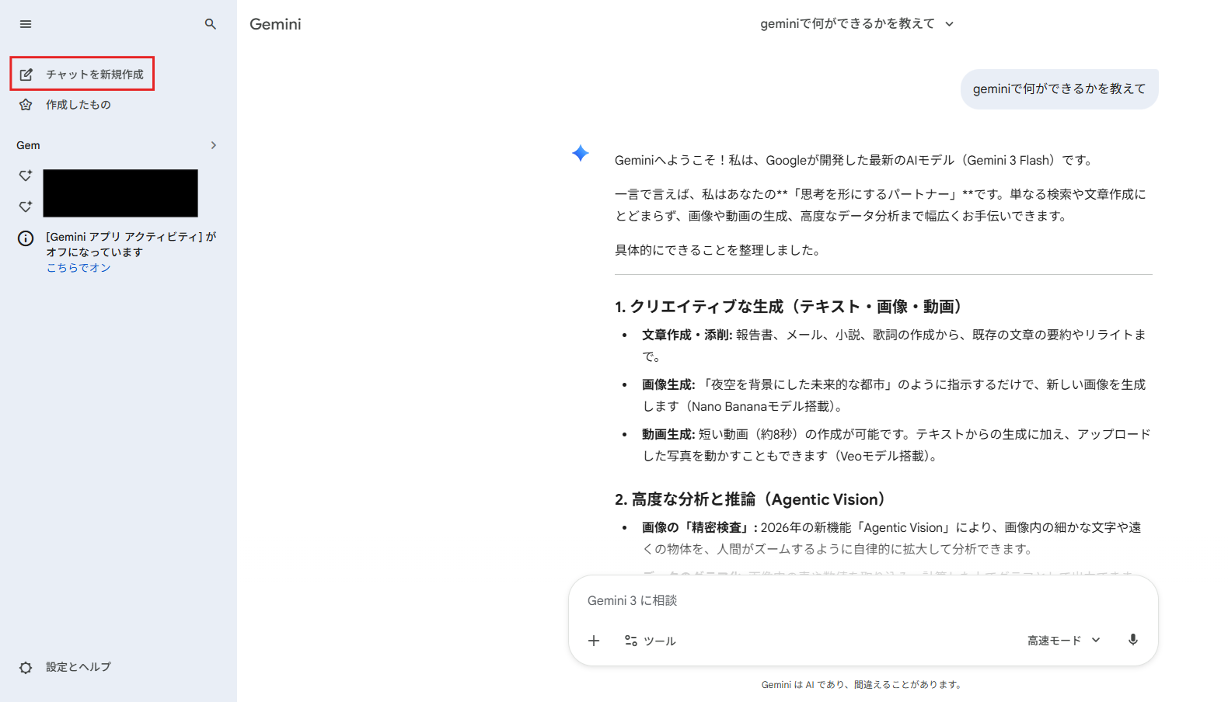
Task: Click the bold label 動画生成:
Action: click(x=668, y=434)
